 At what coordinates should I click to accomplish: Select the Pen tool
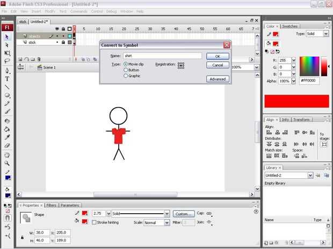(7, 71)
